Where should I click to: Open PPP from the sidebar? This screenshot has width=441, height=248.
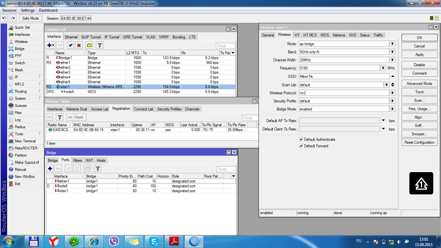(18, 56)
